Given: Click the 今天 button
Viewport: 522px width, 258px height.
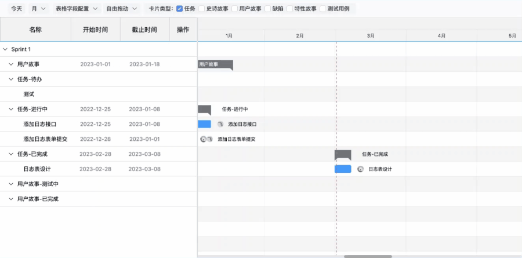Looking at the screenshot, I should tap(17, 9).
